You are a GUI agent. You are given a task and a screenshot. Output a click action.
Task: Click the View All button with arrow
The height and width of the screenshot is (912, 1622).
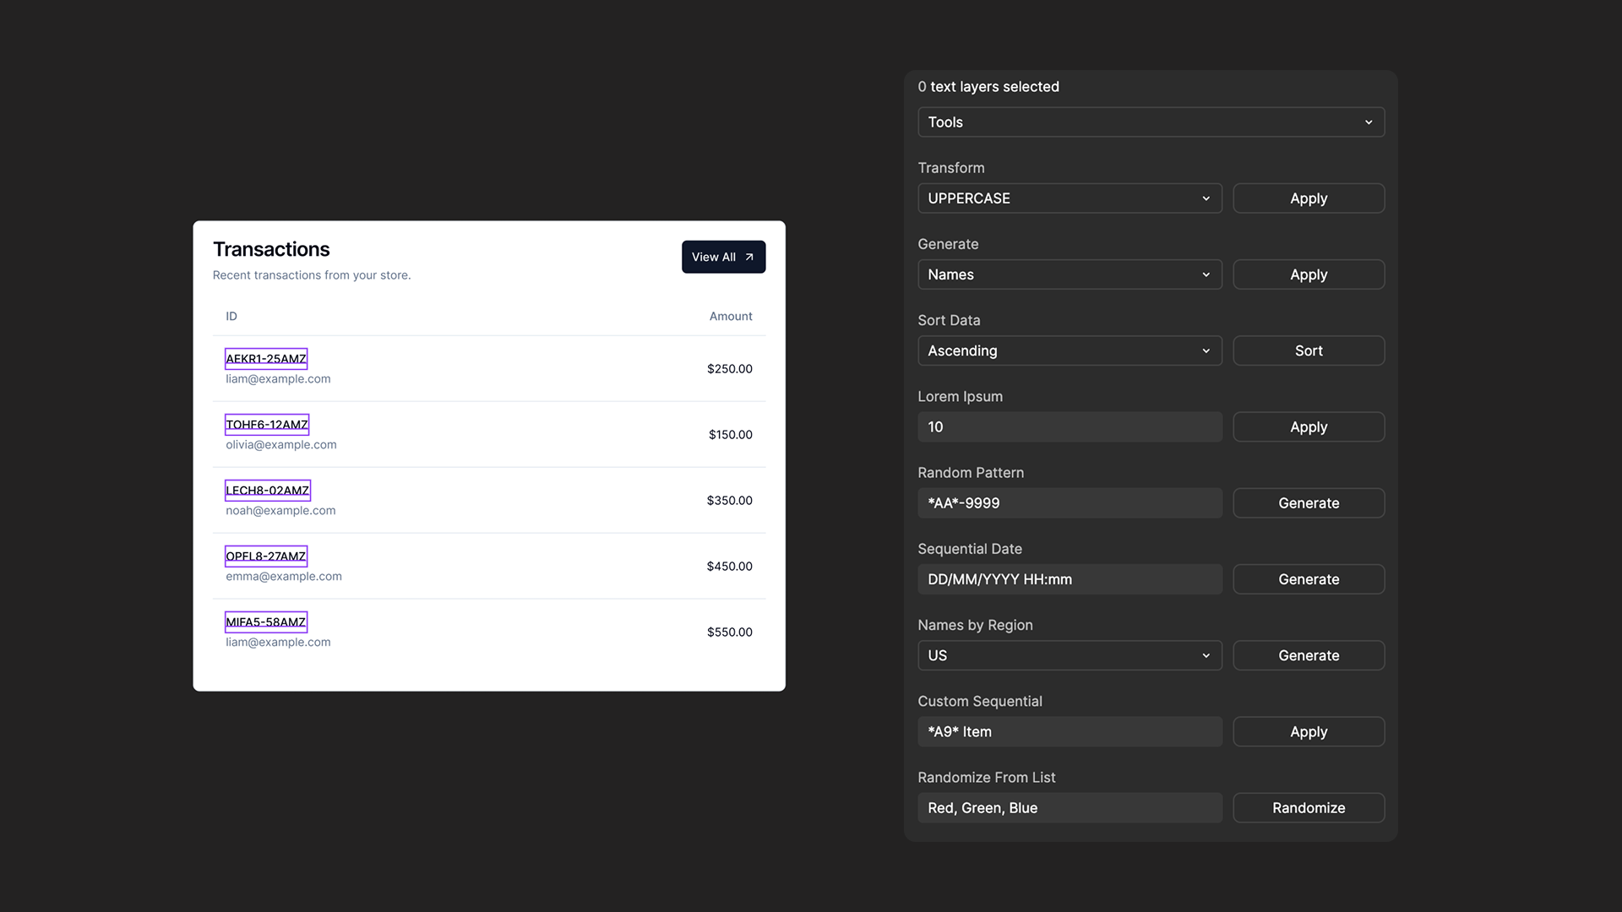(723, 257)
